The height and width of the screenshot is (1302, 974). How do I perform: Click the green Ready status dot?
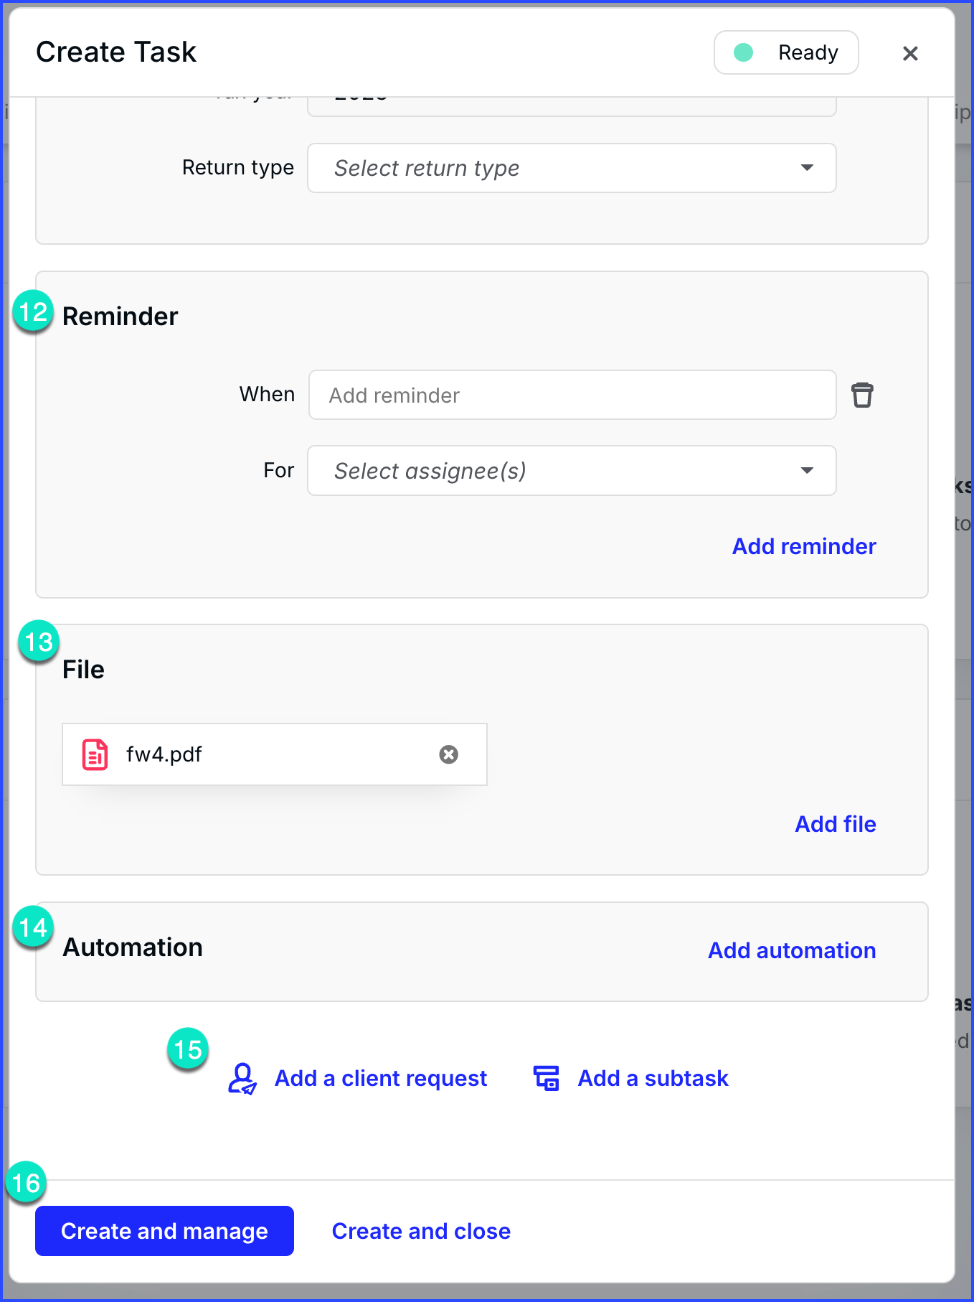[744, 52]
